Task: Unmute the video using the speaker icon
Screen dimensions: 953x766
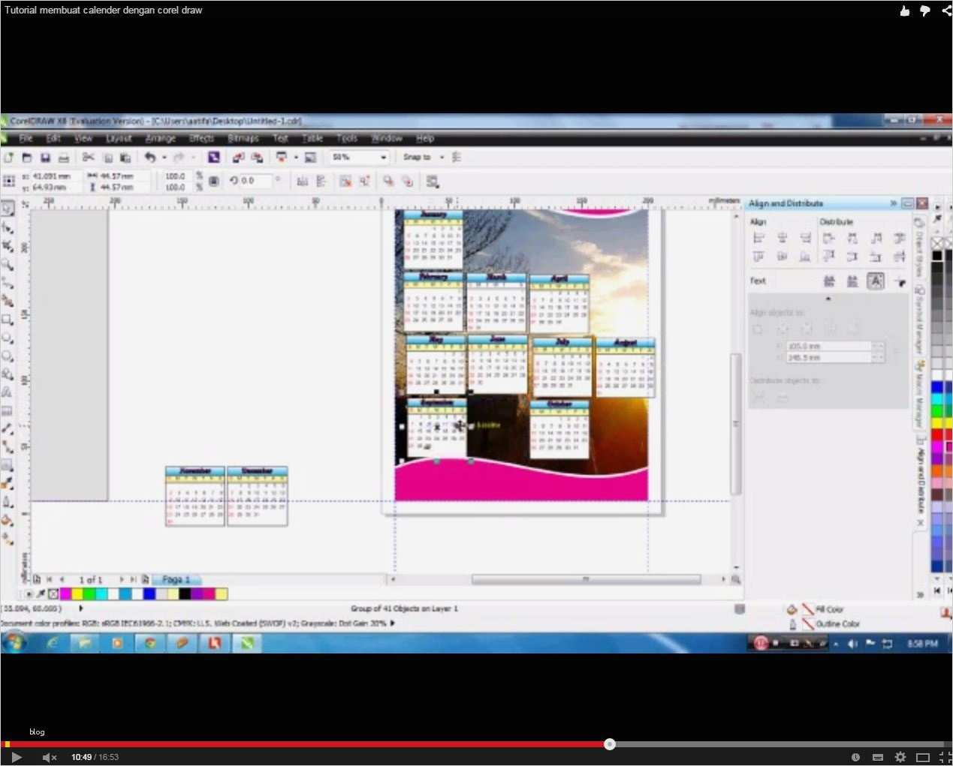Action: (49, 757)
